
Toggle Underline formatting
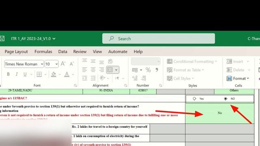click(x=25, y=74)
